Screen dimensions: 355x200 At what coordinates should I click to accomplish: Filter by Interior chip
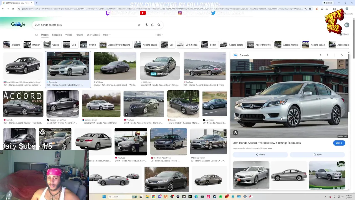[32, 45]
